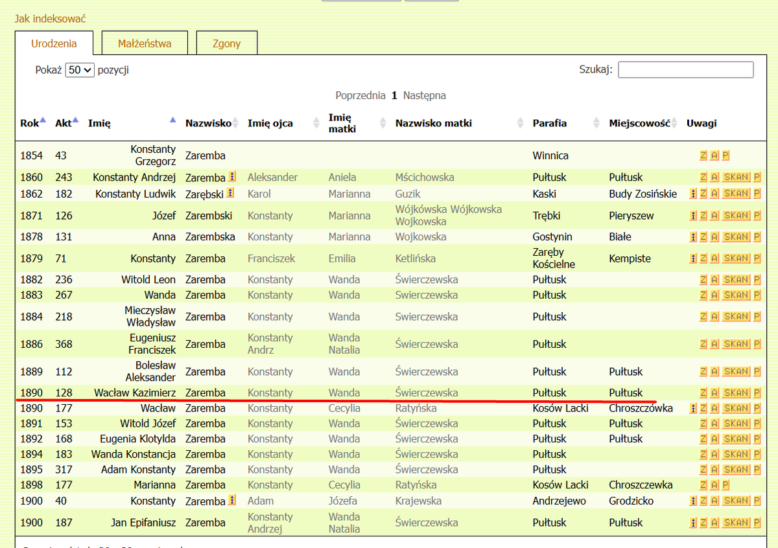Click A icon in the Mieczysław Władysław row
This screenshot has height=548, width=778.
pyautogui.click(x=714, y=316)
